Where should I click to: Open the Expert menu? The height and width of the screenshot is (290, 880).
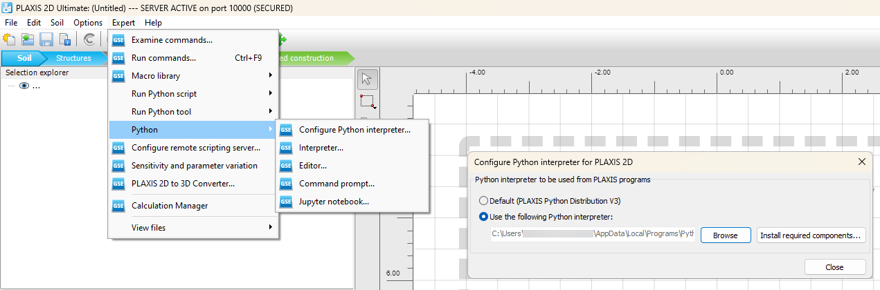click(124, 23)
